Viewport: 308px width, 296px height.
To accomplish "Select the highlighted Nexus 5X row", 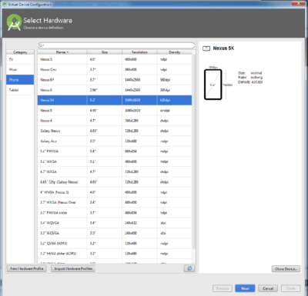I will pos(115,100).
